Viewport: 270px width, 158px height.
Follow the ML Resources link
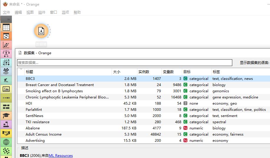pyautogui.click(x=61, y=156)
